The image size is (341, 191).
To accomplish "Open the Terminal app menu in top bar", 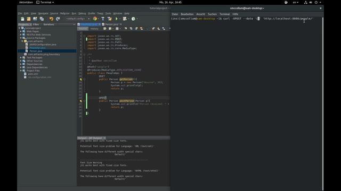I will point(45,2).
